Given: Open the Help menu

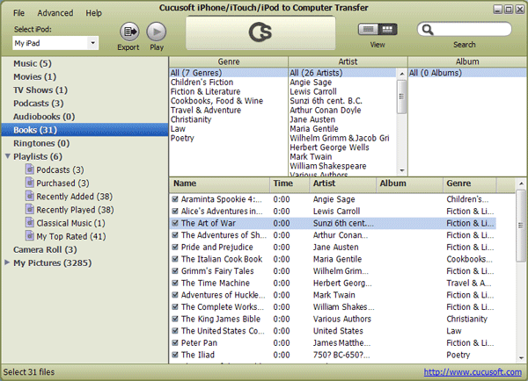Looking at the screenshot, I should [93, 13].
